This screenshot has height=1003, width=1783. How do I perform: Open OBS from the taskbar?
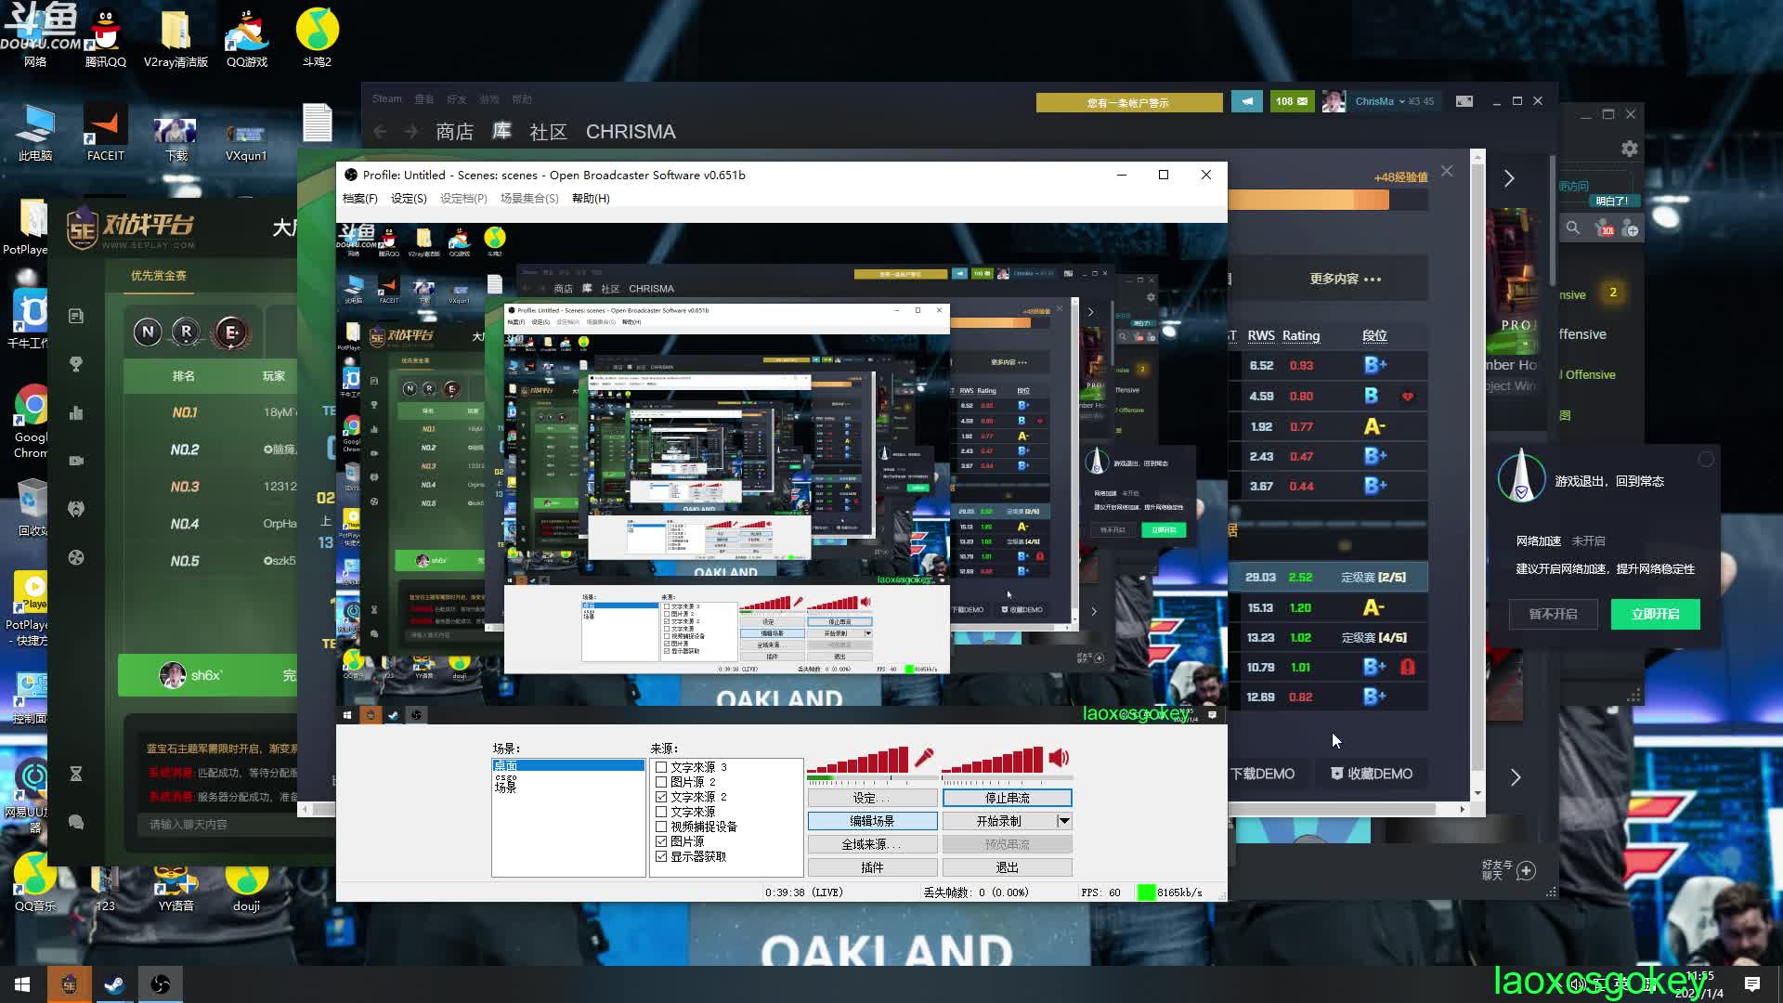pyautogui.click(x=160, y=984)
